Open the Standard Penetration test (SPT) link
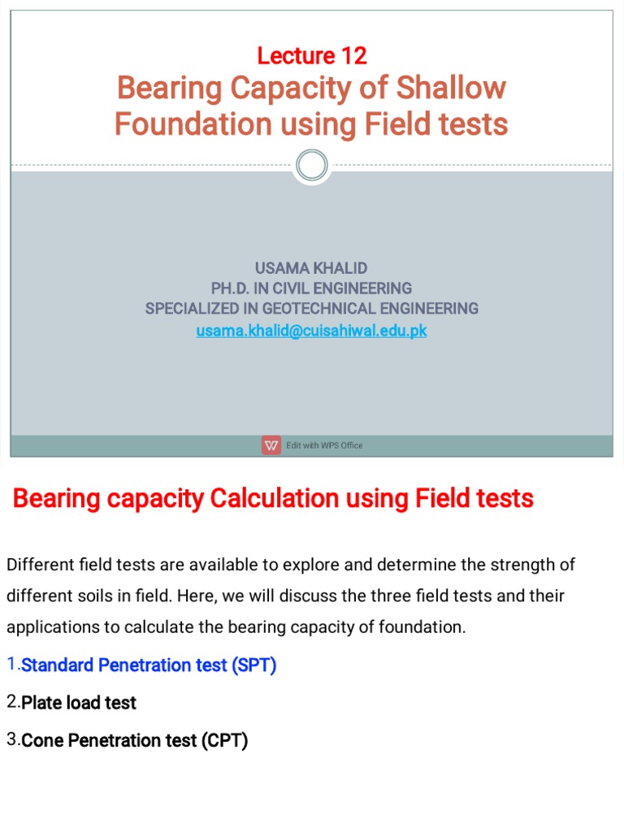The height and width of the screenshot is (832, 624). click(149, 665)
